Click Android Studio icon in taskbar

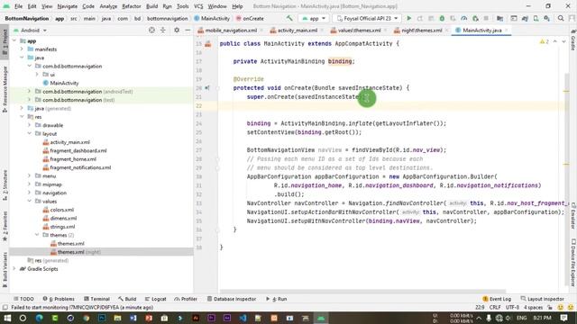tap(321, 318)
